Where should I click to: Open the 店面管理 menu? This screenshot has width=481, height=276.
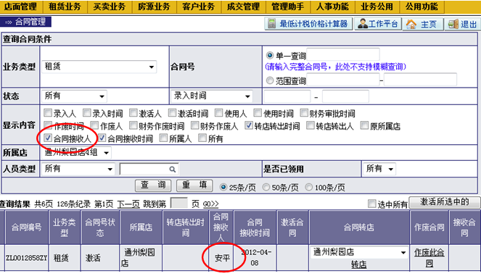(20, 7)
